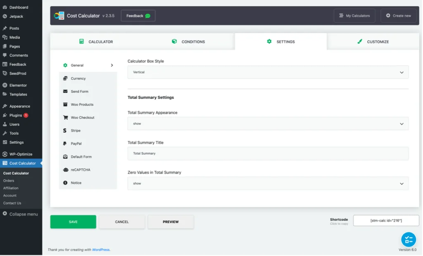Click the SeedProd icon

point(5,73)
